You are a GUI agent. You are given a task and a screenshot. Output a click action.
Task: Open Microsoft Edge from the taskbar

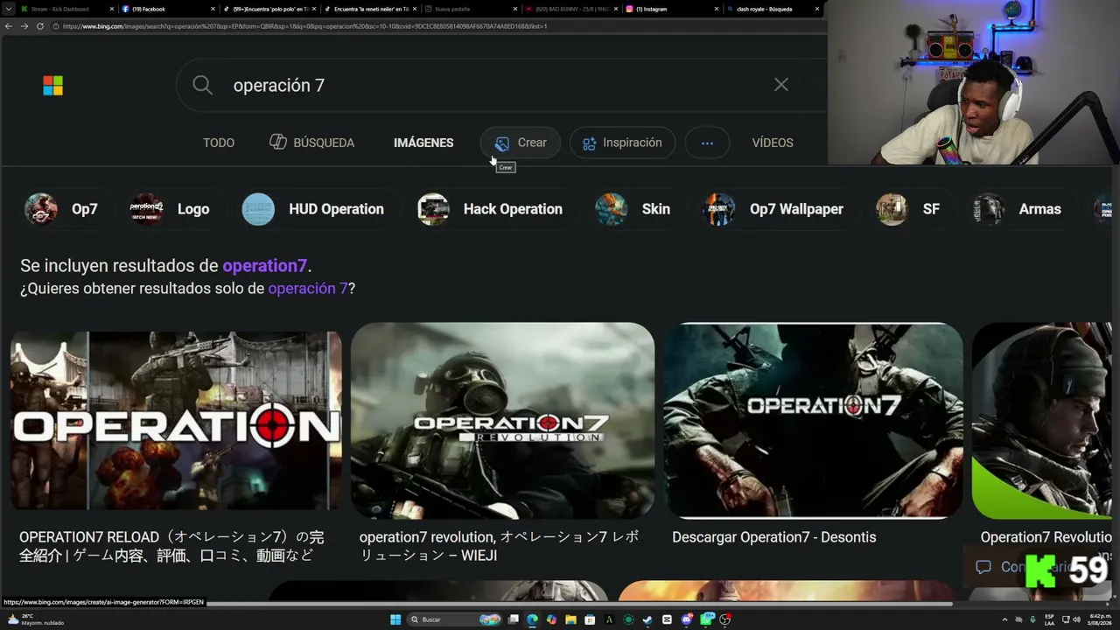tap(533, 619)
